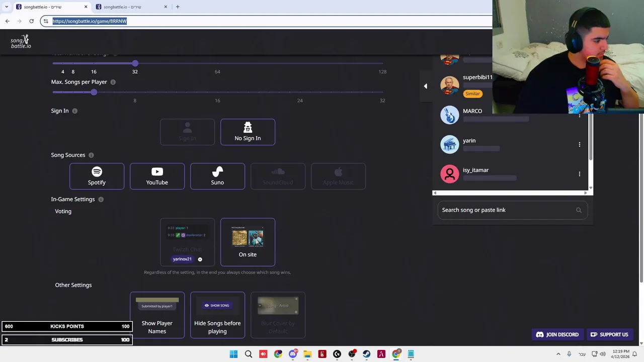
Task: Open Steam from the taskbar
Action: coord(366,354)
